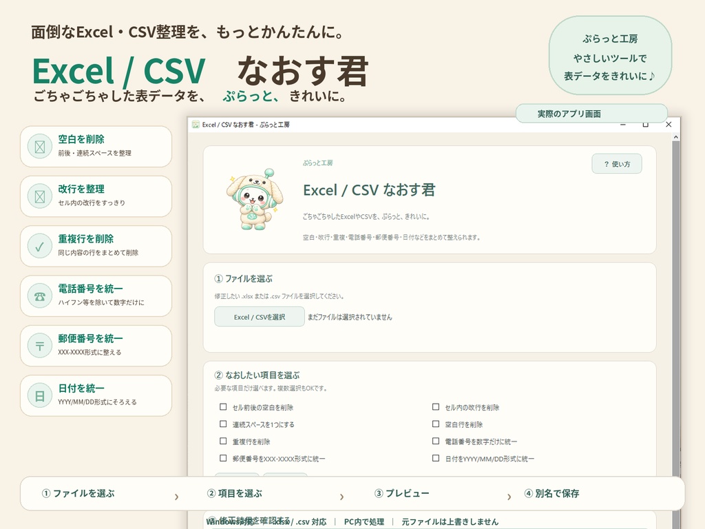Click the まだファイルは選択されていません status text
This screenshot has height=529, width=705.
point(350,317)
